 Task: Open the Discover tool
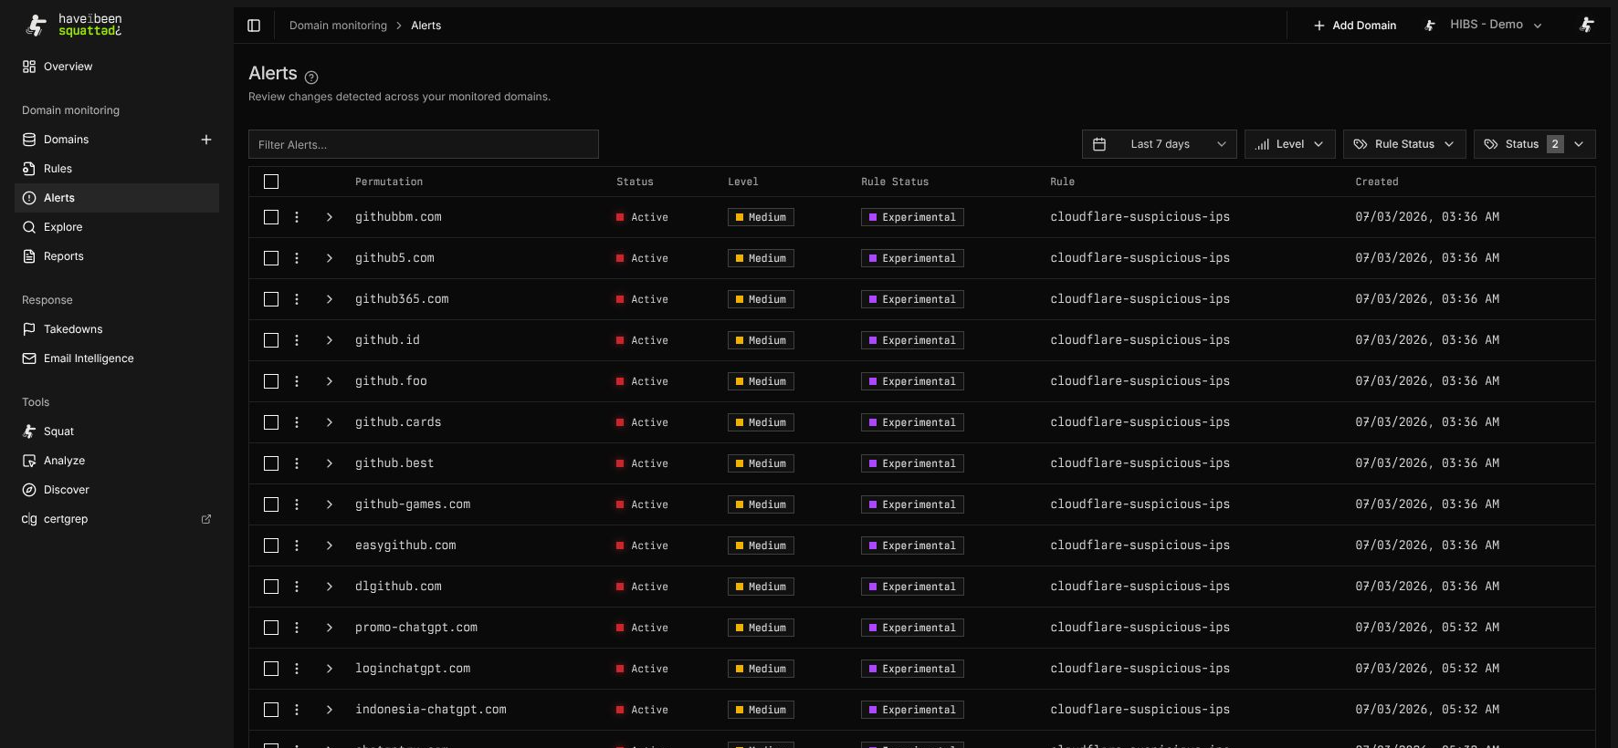point(117,490)
